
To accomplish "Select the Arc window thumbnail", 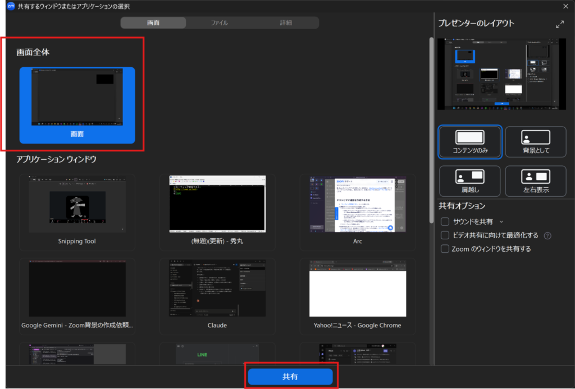I will pos(358,212).
